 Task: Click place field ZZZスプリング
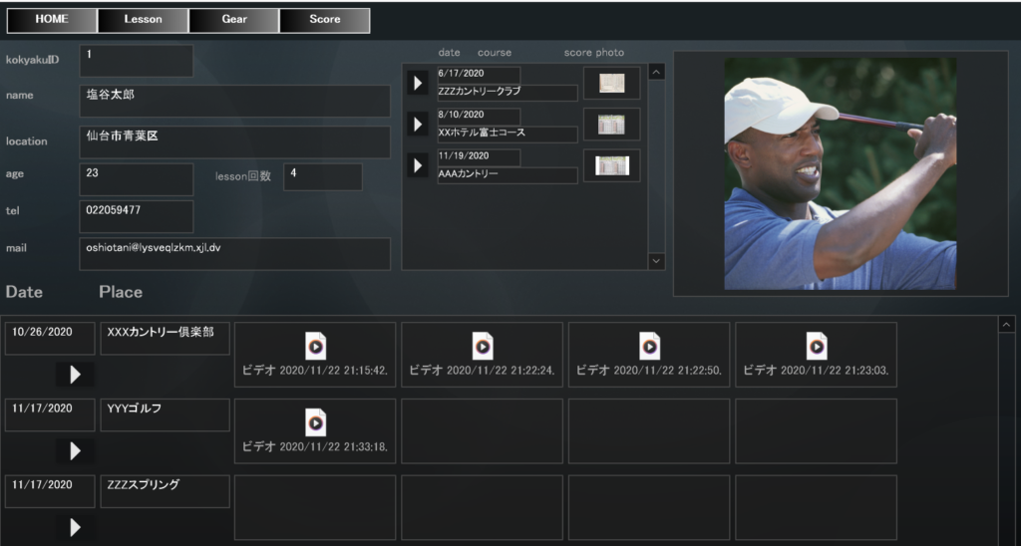165,491
